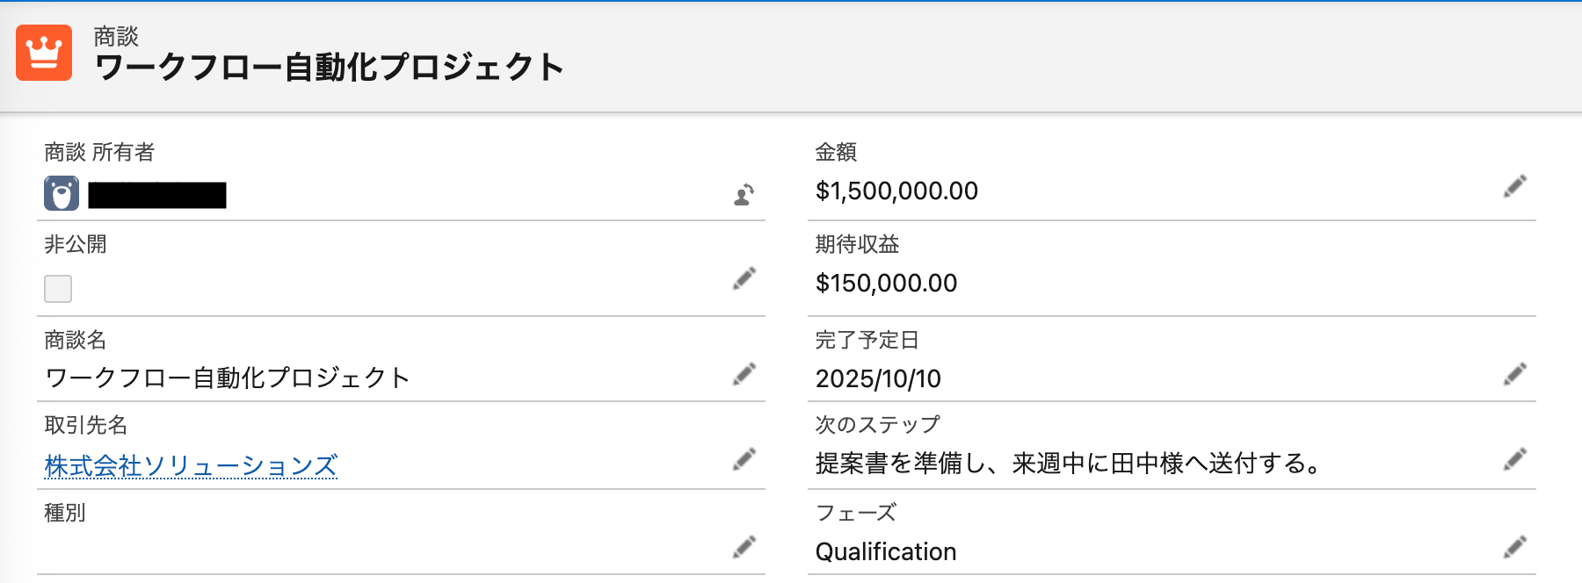1582x583 pixels.
Task: Edit the 種別 field pencil icon
Action: (x=744, y=547)
